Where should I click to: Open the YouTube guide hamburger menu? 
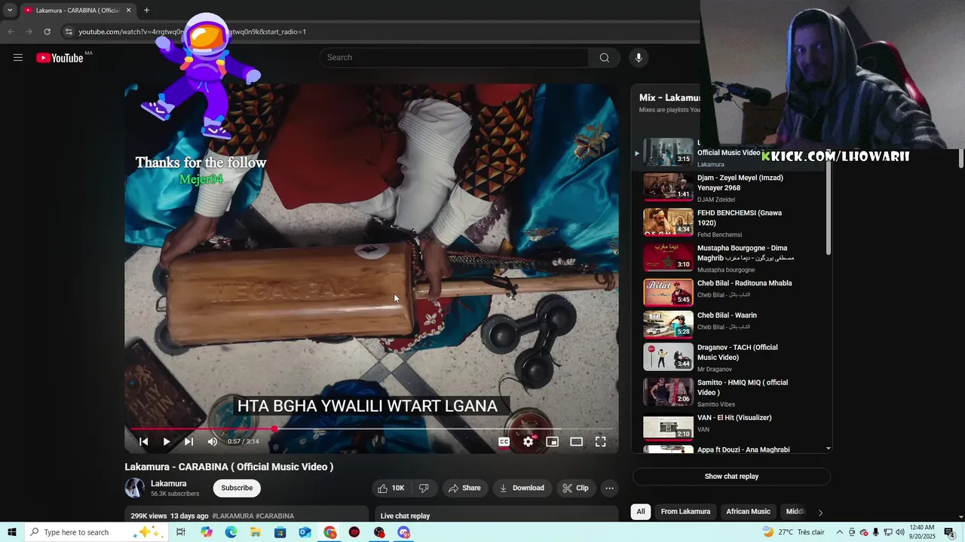18,58
